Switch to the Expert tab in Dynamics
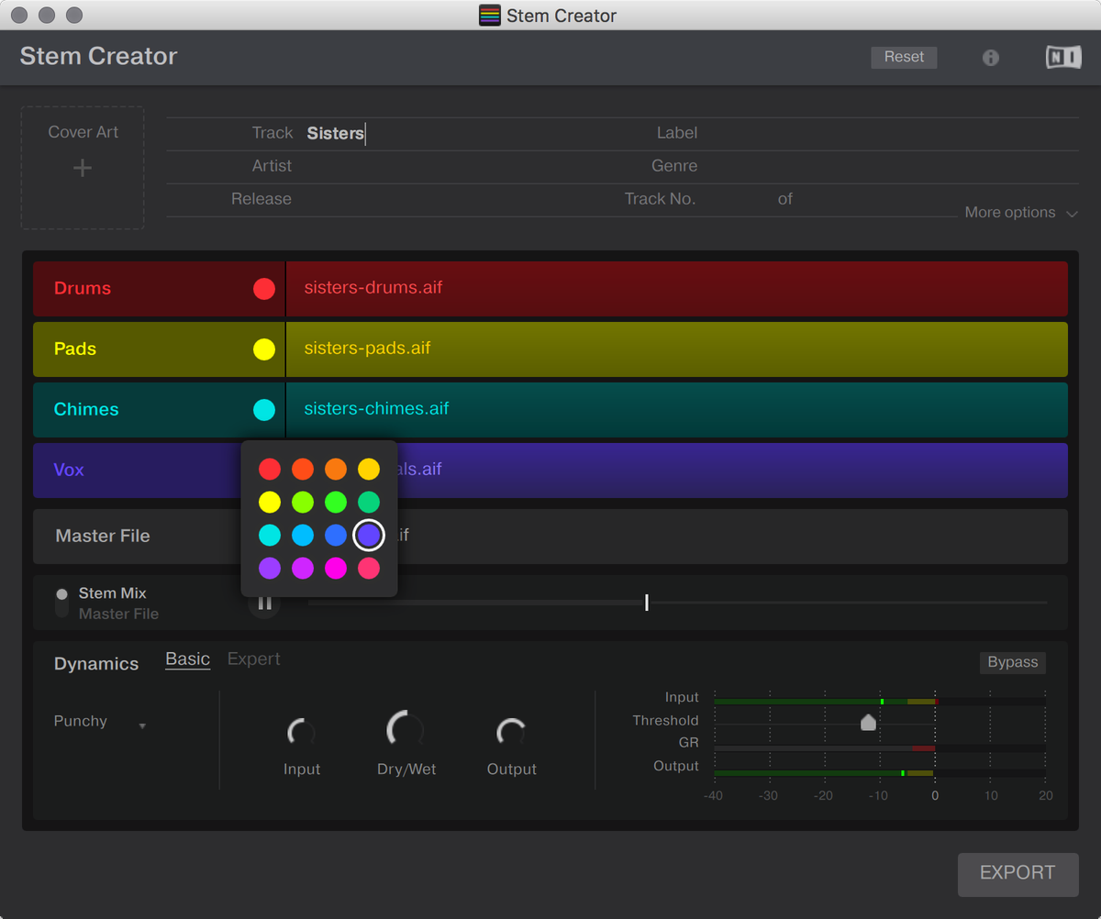This screenshot has height=919, width=1101. tap(253, 659)
